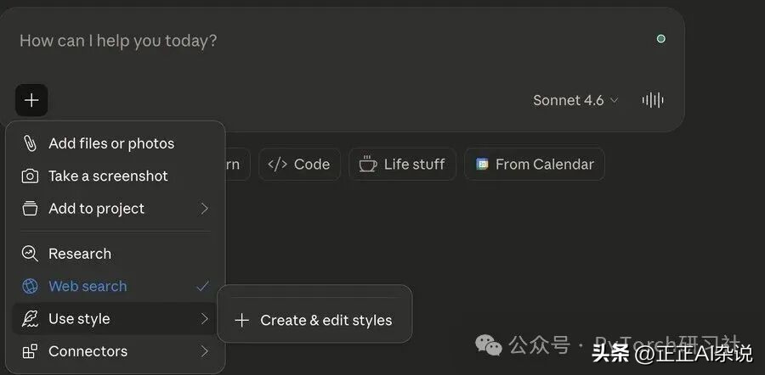Viewport: 765px width, 375px height.
Task: Click the Add to project icon
Action: (x=30, y=209)
